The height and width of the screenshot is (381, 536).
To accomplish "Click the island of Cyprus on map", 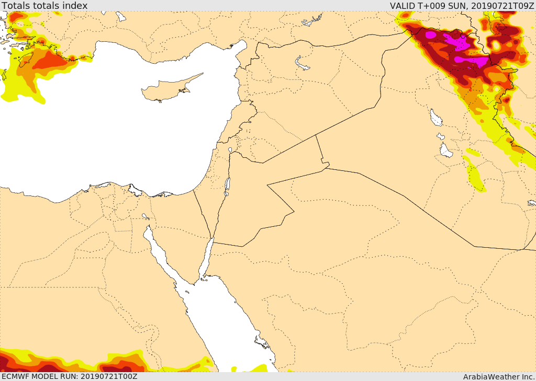I will tap(169, 89).
